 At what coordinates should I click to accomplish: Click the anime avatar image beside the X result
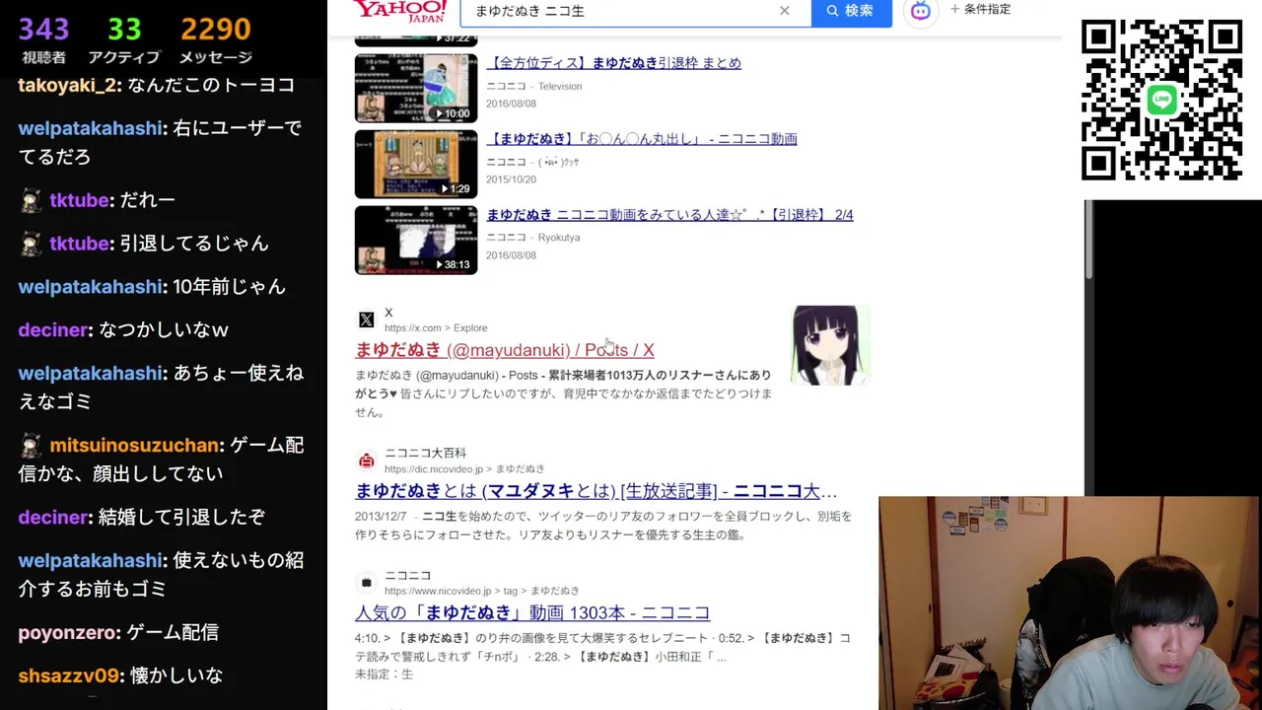point(831,345)
